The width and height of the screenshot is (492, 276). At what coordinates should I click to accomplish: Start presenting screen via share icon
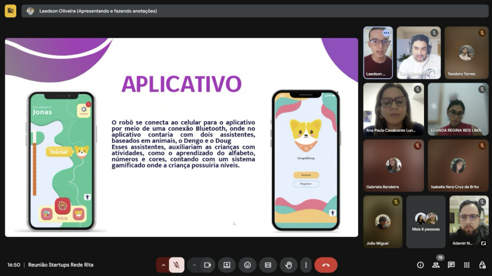tap(227, 265)
